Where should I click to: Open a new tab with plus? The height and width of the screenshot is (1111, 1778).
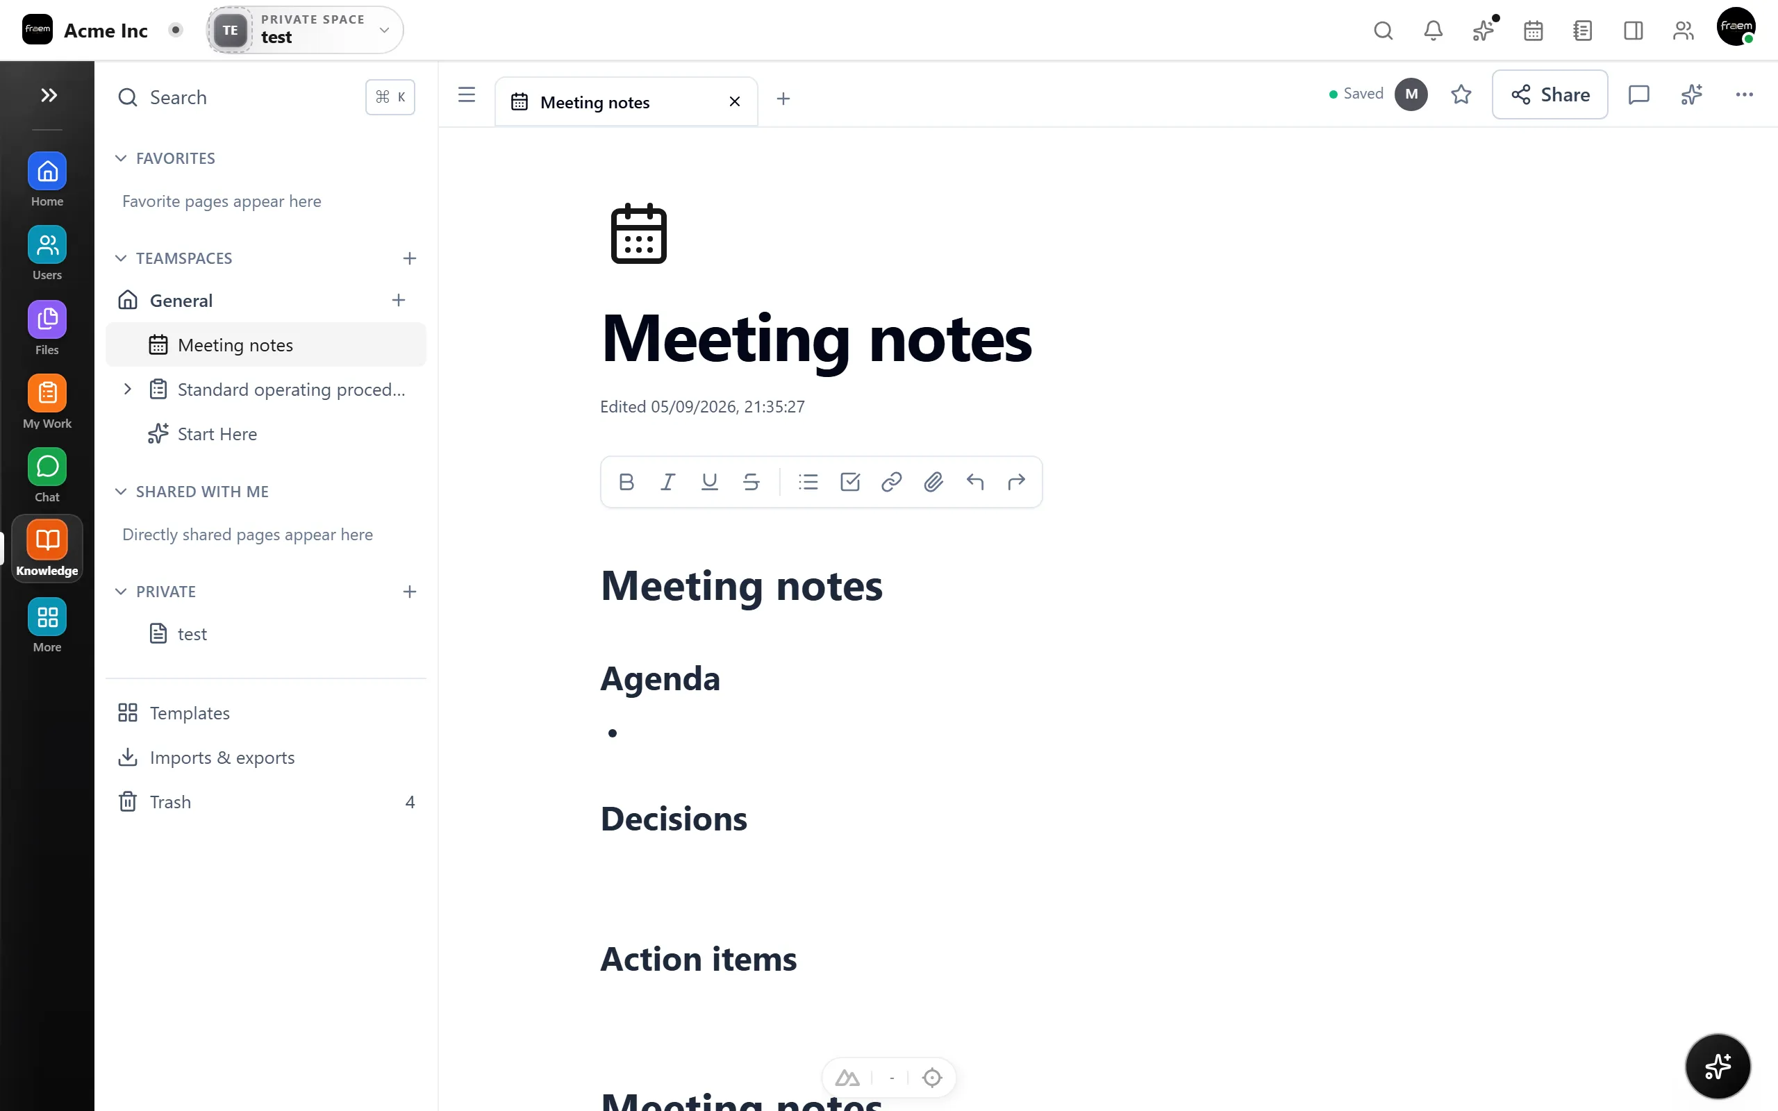(783, 99)
